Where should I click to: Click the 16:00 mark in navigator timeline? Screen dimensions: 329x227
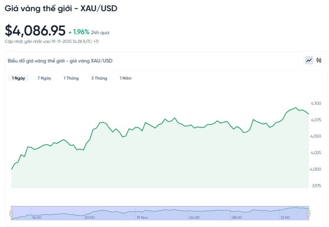point(36,217)
